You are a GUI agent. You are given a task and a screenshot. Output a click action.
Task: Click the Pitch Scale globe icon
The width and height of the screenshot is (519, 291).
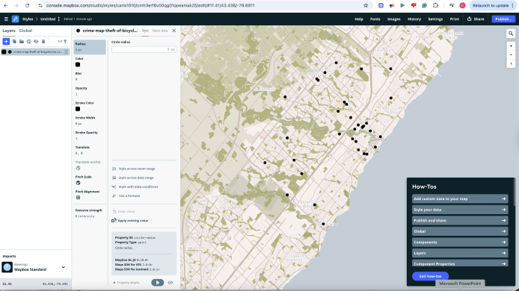pyautogui.click(x=78, y=183)
